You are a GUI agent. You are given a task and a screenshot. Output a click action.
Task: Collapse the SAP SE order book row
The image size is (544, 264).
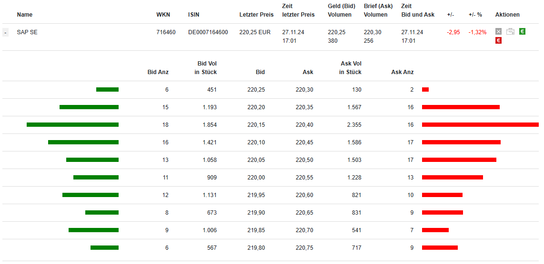[x=5, y=32]
